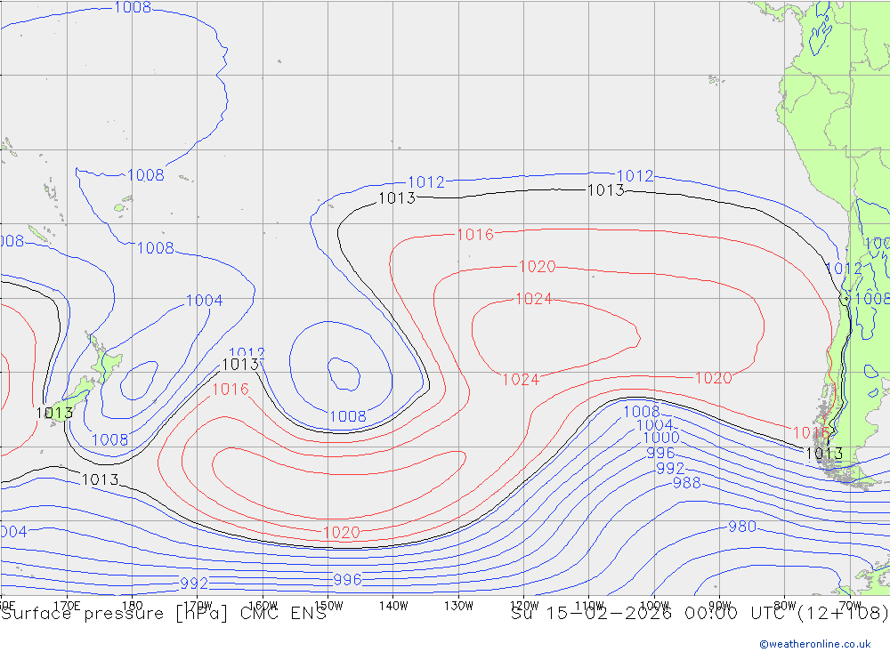Click the 140W longitude label
The width and height of the screenshot is (890, 652).
[x=393, y=606]
